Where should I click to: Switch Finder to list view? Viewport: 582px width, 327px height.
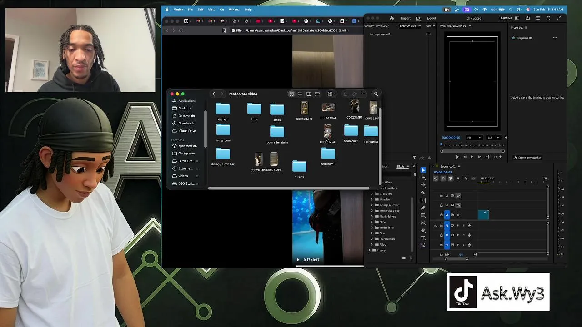pos(300,94)
